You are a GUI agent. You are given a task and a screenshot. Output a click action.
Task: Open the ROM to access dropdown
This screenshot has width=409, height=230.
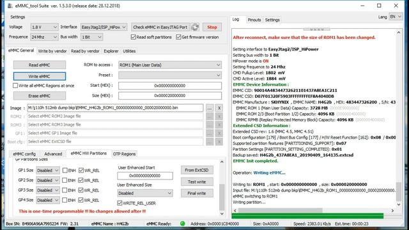170,65
